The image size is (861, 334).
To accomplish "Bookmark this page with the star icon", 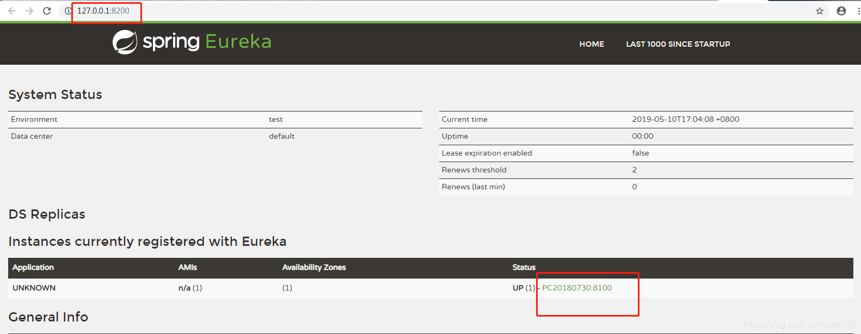I will pyautogui.click(x=820, y=11).
